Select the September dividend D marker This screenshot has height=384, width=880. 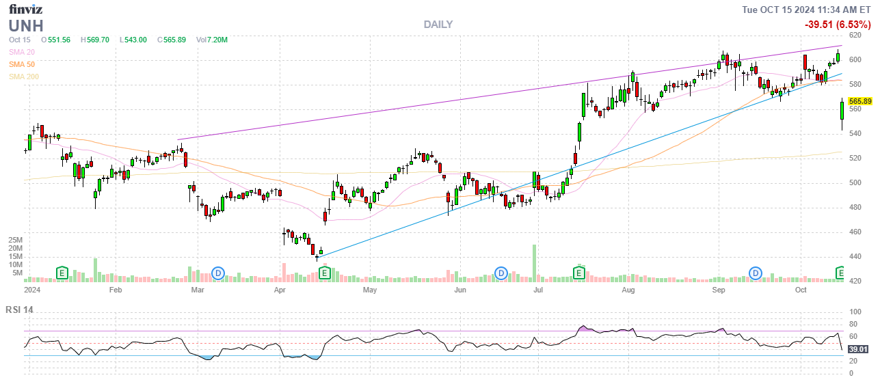click(756, 273)
